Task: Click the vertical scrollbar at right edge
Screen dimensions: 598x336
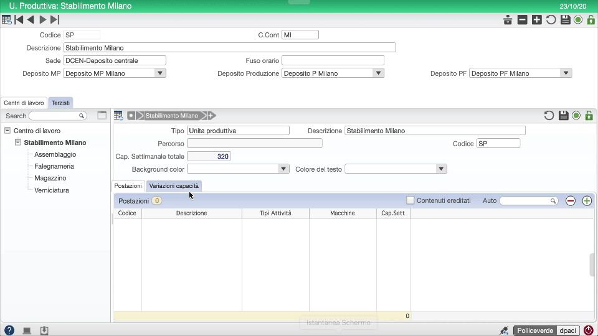Action: click(x=592, y=264)
